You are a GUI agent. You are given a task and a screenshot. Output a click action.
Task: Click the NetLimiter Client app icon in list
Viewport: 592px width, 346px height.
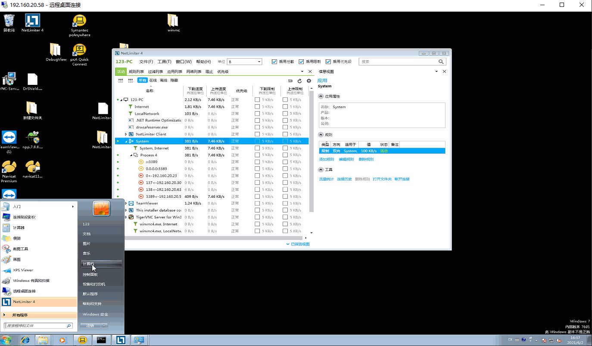coord(131,134)
